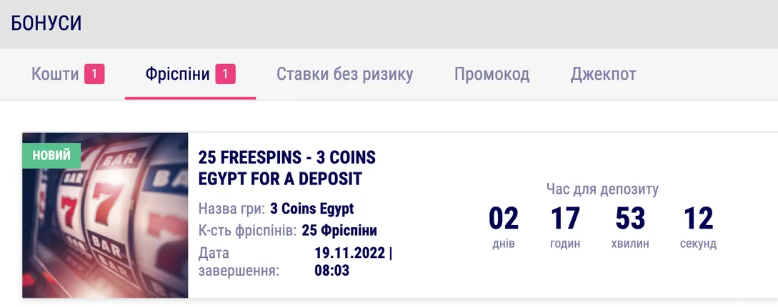Click the green НОВИЙ label
This screenshot has width=778, height=307.
pos(51,156)
